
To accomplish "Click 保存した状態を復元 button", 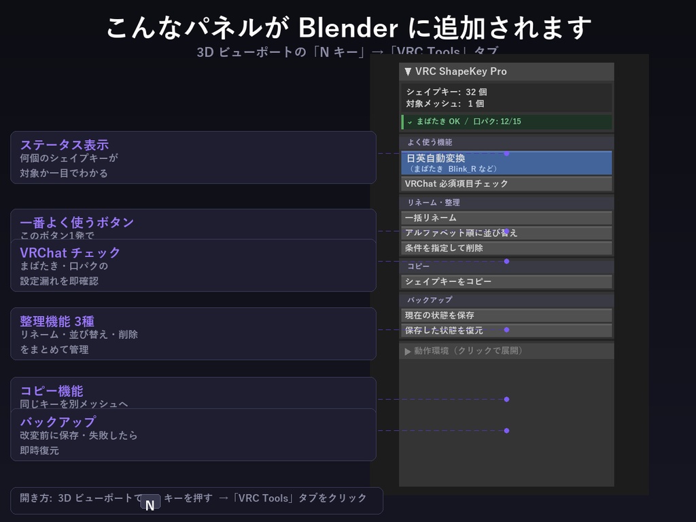I will point(506,330).
